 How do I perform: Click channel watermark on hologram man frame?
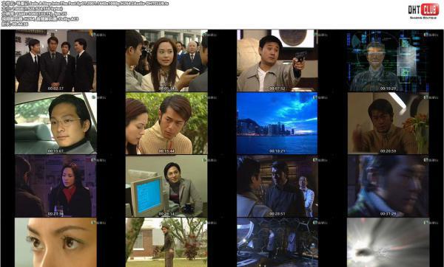(431, 35)
